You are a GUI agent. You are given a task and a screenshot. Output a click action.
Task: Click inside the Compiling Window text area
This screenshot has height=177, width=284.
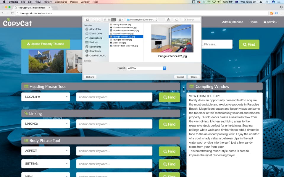click(225, 135)
